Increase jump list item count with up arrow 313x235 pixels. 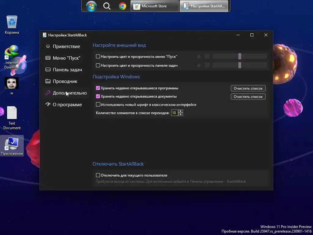pos(181,111)
